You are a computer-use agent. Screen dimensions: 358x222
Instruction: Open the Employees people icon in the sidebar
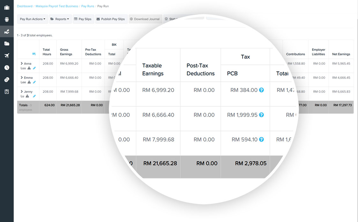(7, 19)
